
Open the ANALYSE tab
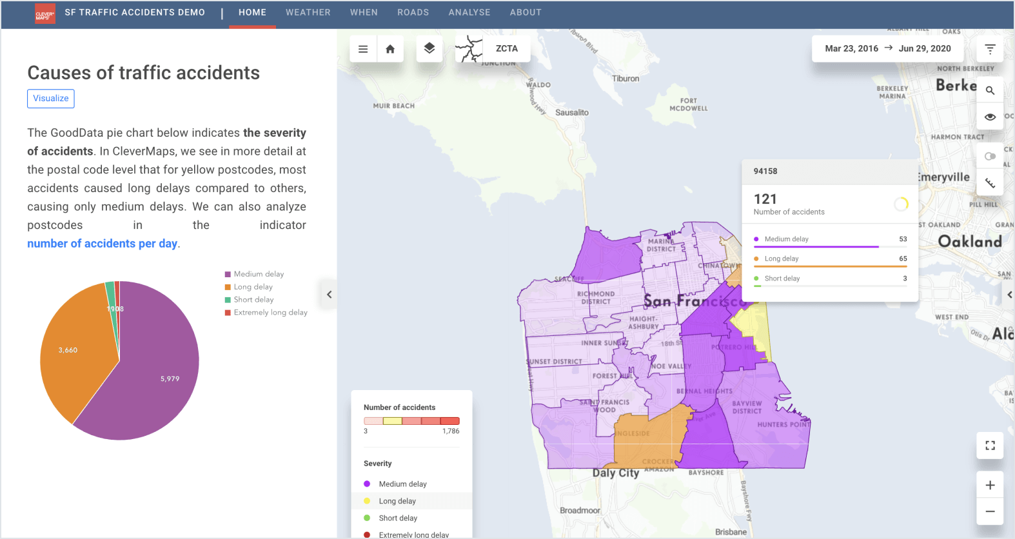[469, 12]
